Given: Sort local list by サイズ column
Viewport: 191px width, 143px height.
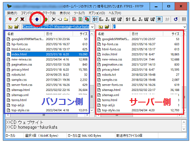Looking at the screenshot, I should (81, 34).
